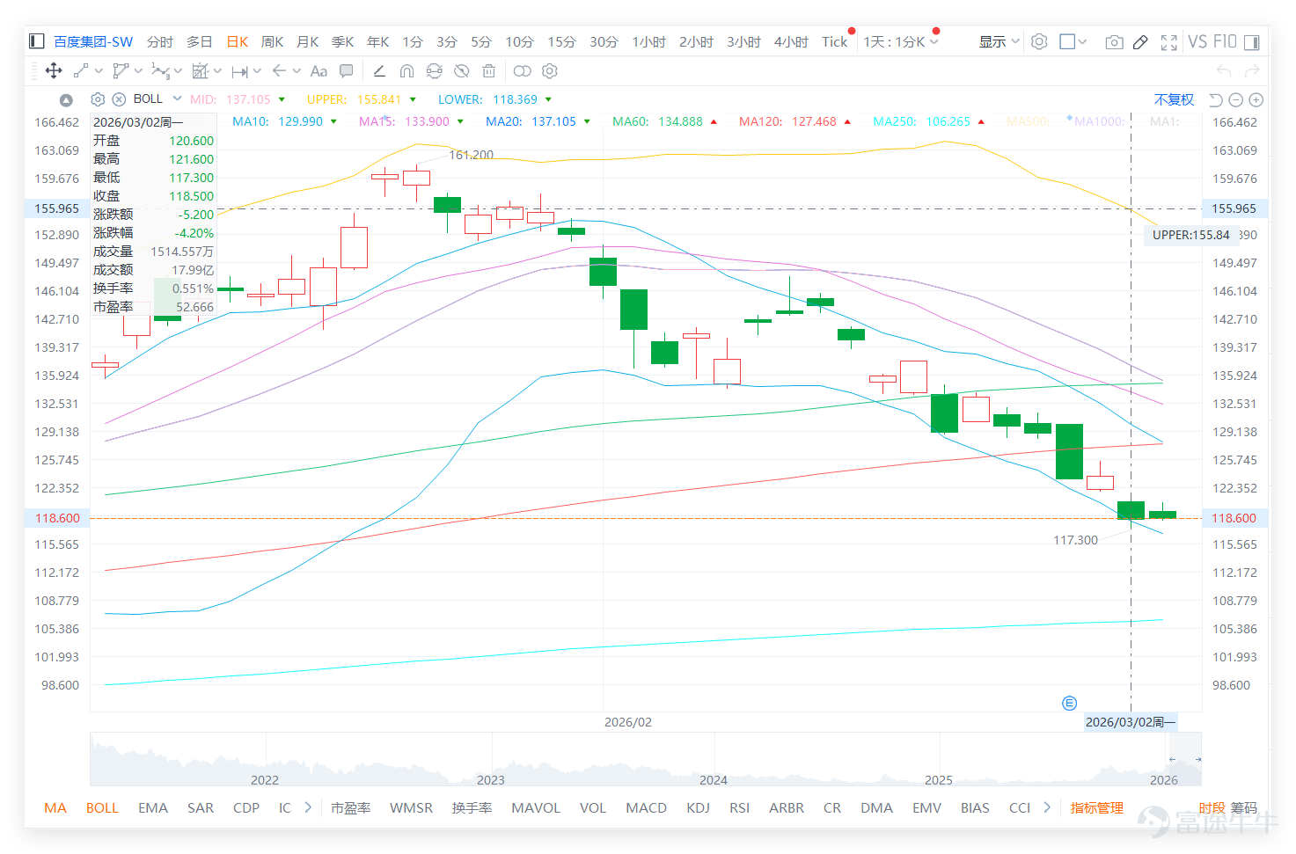Open the layout square dropdown
This screenshot has width=1296, height=854.
[x=1073, y=41]
